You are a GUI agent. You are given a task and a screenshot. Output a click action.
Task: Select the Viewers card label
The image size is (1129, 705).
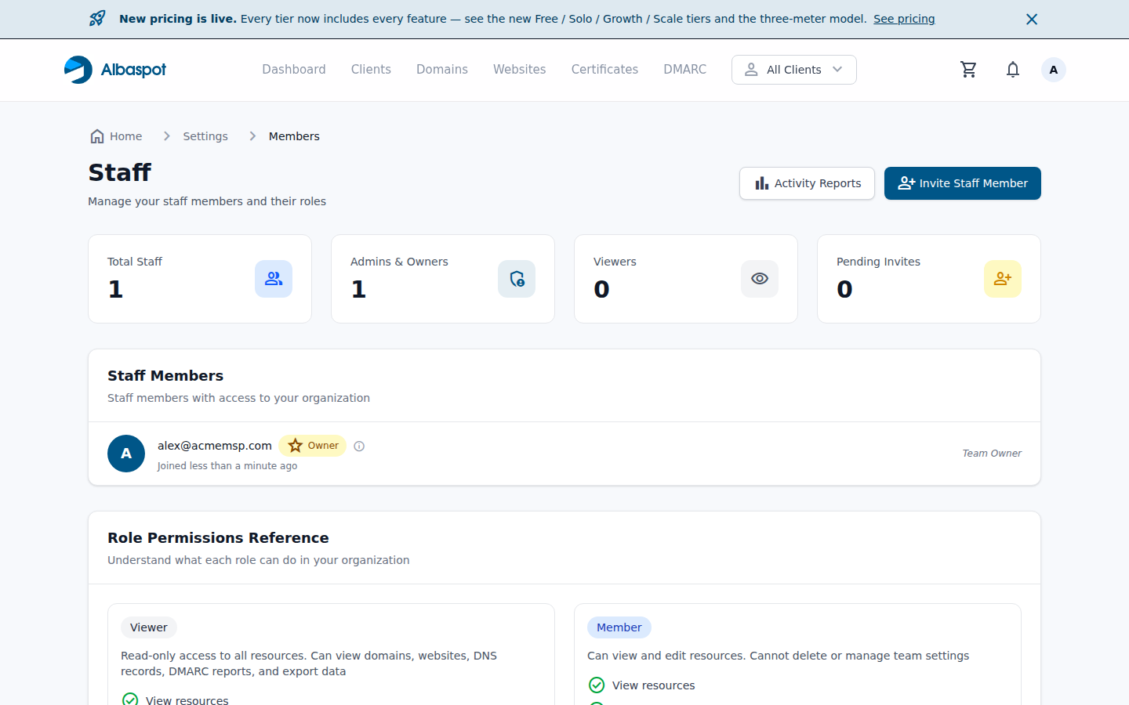coord(615,262)
